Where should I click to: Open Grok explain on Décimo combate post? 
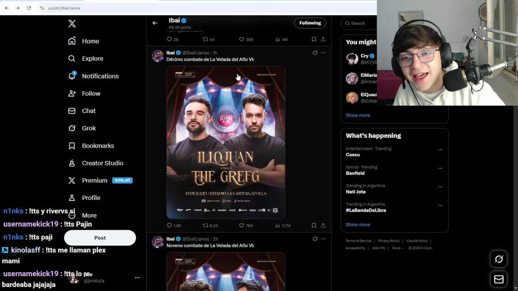315,53
